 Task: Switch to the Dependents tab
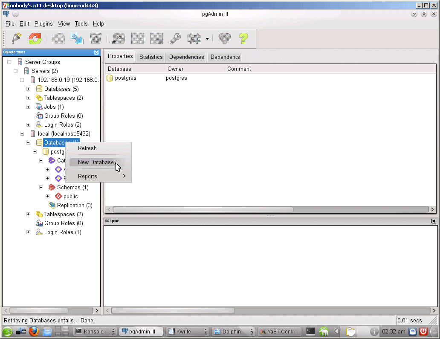(225, 57)
